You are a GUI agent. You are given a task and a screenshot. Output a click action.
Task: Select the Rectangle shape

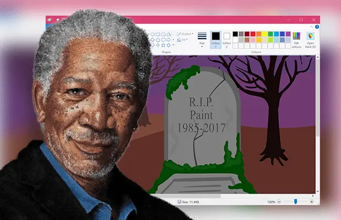pyautogui.click(x=158, y=34)
